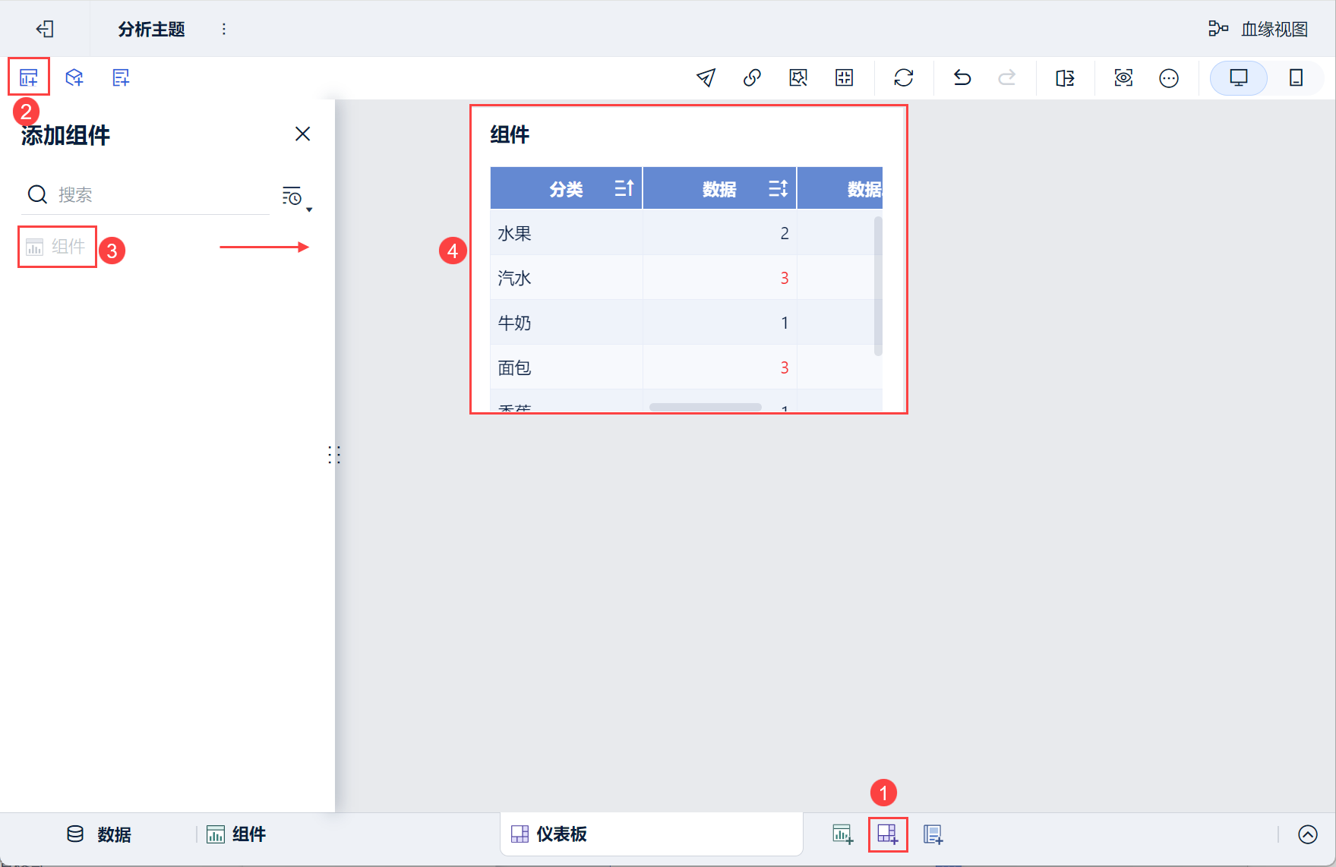The image size is (1336, 867).
Task: Click the paper plane publish icon
Action: click(x=706, y=77)
